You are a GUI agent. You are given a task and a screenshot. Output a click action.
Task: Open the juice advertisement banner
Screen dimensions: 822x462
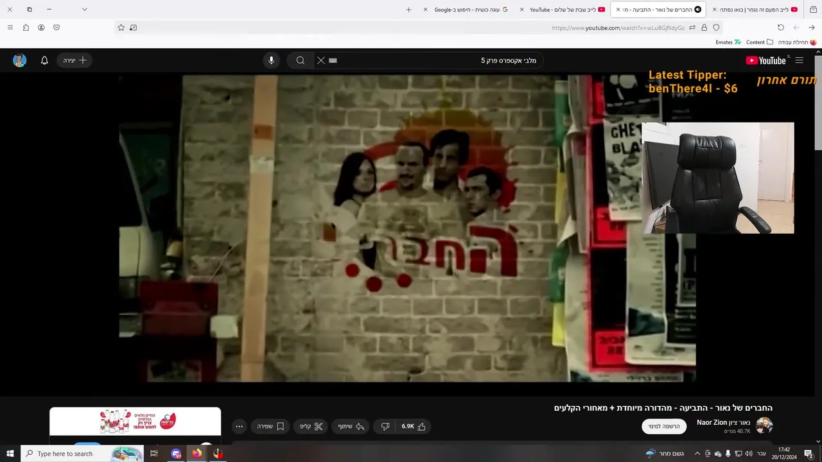click(x=135, y=422)
